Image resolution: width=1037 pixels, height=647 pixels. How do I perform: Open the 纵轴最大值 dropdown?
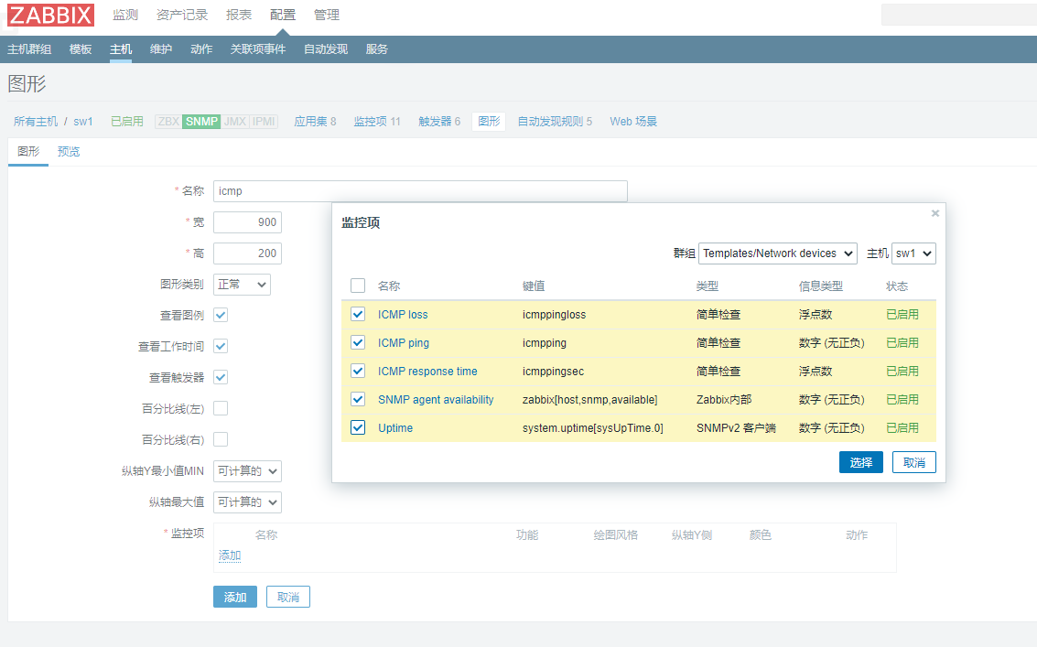point(247,502)
